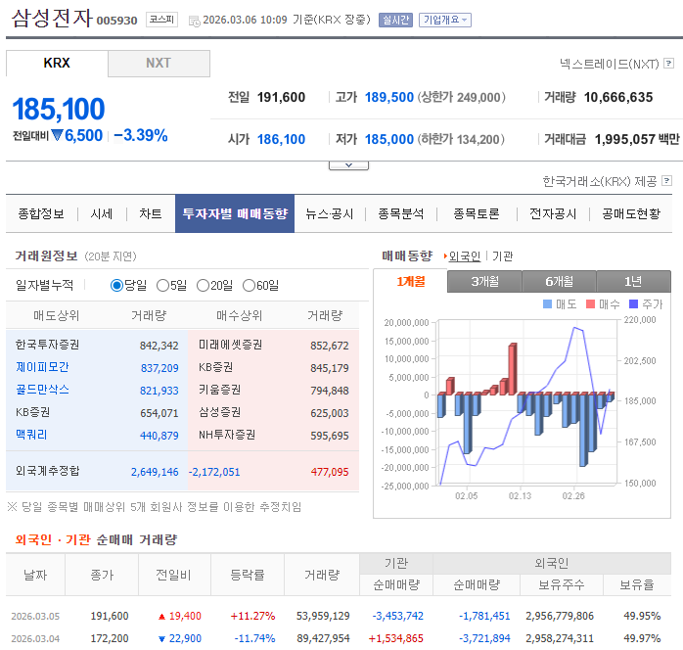Switch chart to 기관 trading trend

[502, 256]
